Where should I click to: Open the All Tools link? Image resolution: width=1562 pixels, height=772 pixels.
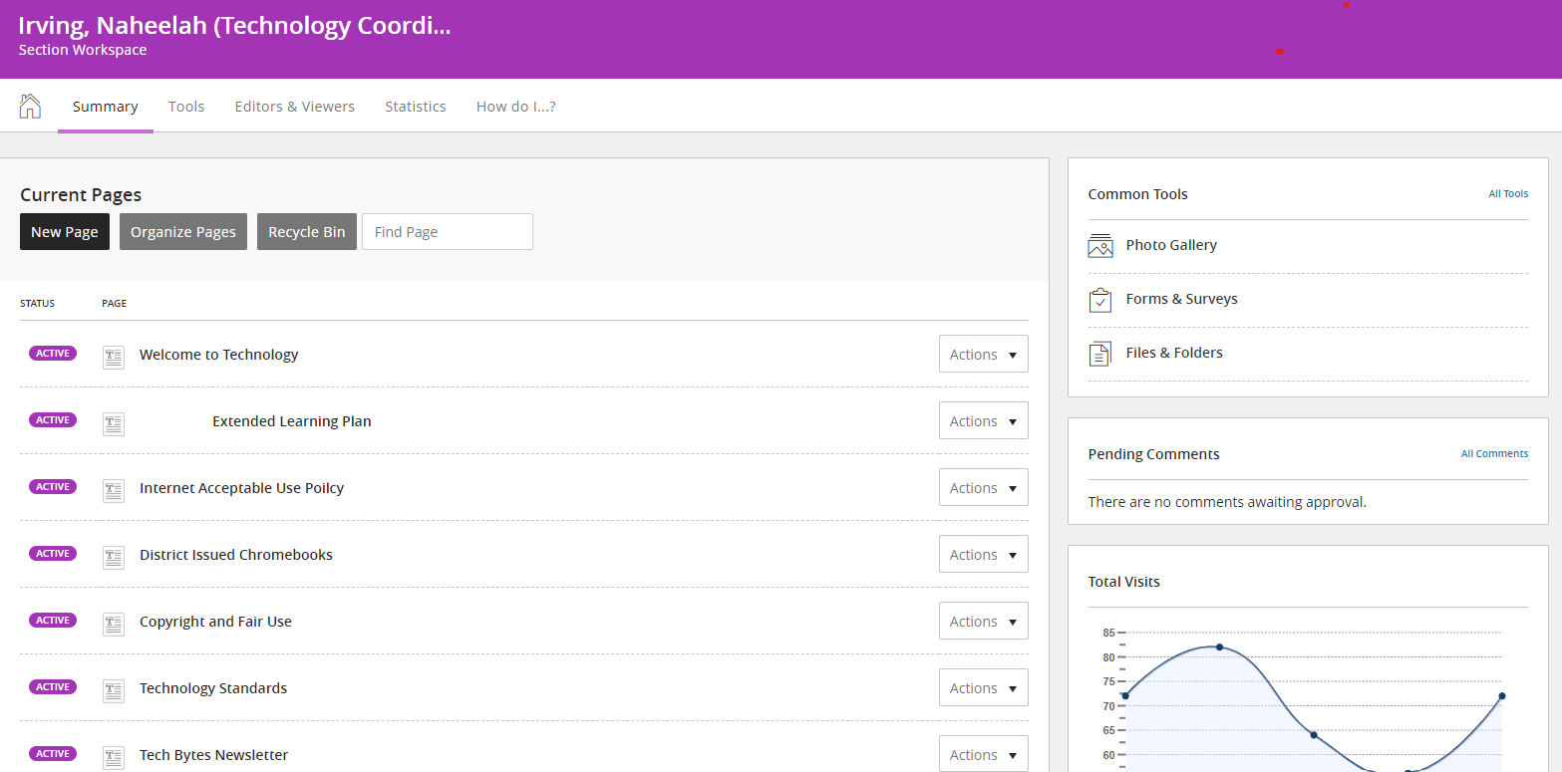(x=1507, y=194)
